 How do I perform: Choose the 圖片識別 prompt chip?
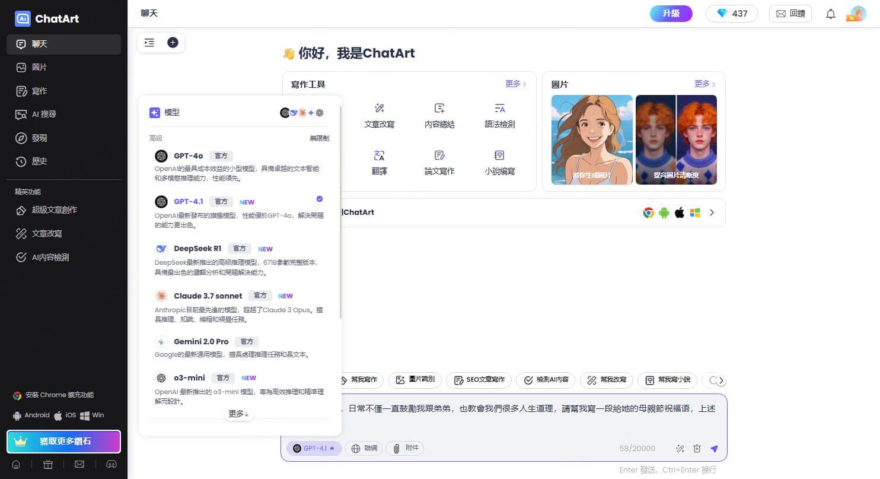pyautogui.click(x=415, y=380)
